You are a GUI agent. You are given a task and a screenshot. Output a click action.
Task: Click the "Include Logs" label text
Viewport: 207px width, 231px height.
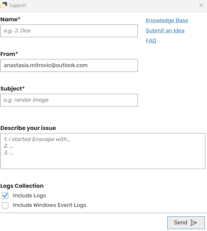click(x=29, y=196)
